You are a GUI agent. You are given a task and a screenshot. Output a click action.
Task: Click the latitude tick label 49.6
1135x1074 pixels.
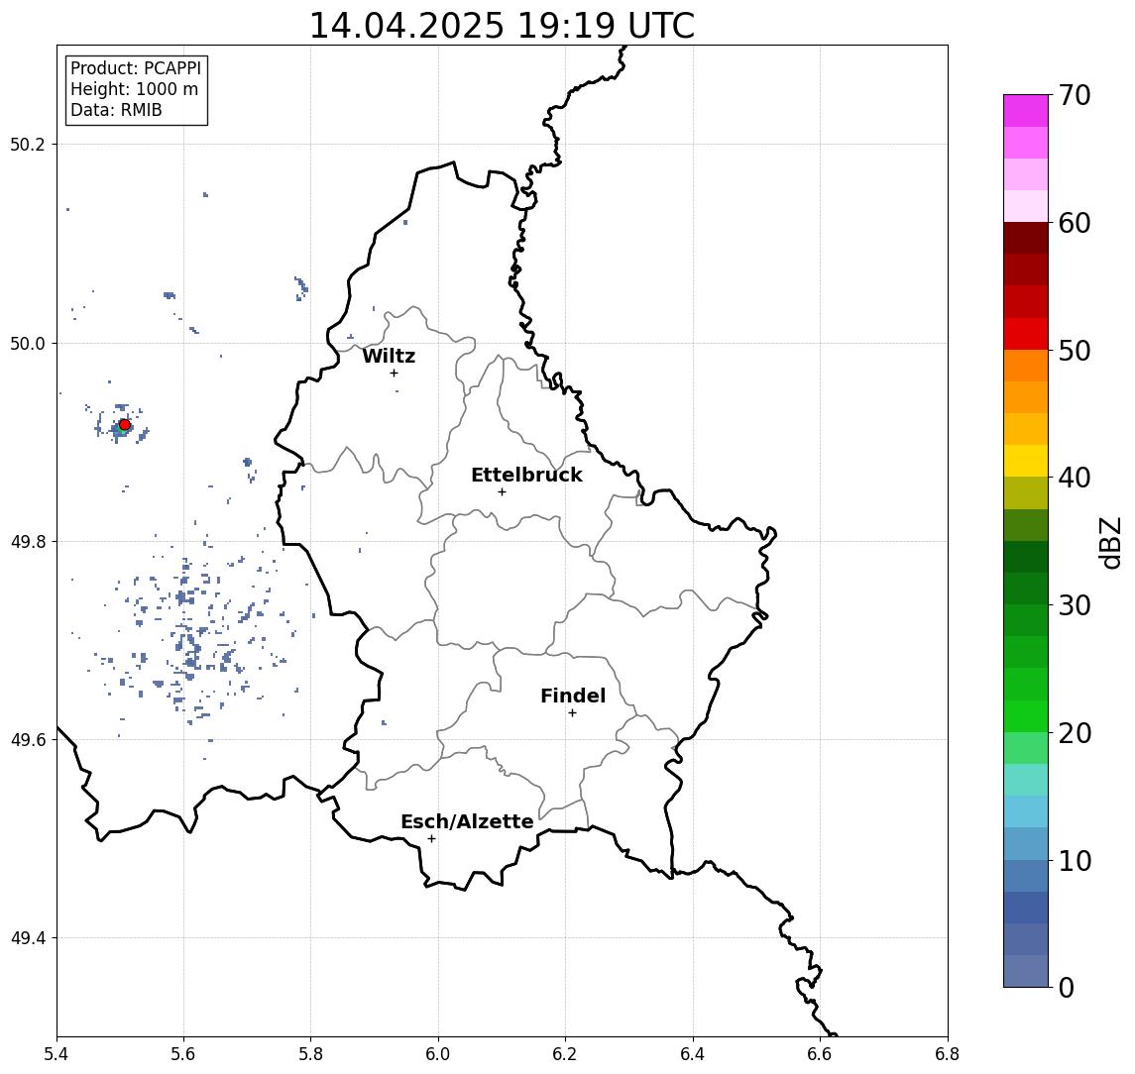28,740
